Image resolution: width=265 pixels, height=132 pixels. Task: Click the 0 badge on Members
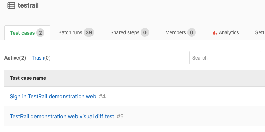tap(191, 32)
